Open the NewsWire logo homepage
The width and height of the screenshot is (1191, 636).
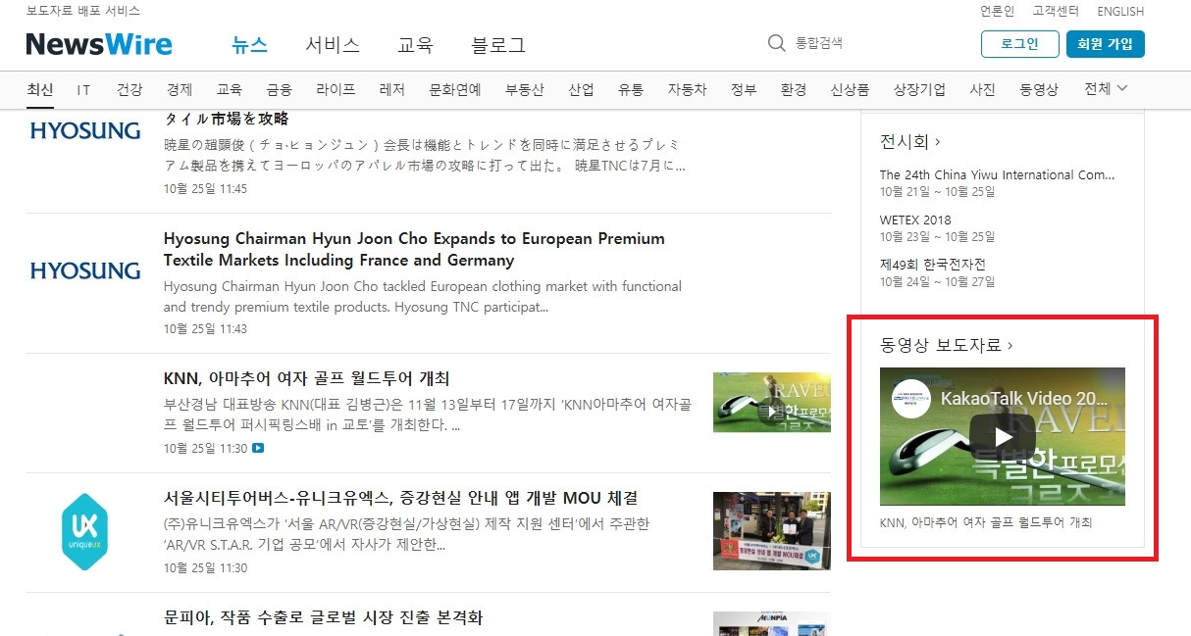point(99,44)
